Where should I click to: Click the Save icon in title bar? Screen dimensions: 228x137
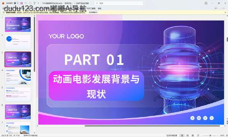(22, 3)
